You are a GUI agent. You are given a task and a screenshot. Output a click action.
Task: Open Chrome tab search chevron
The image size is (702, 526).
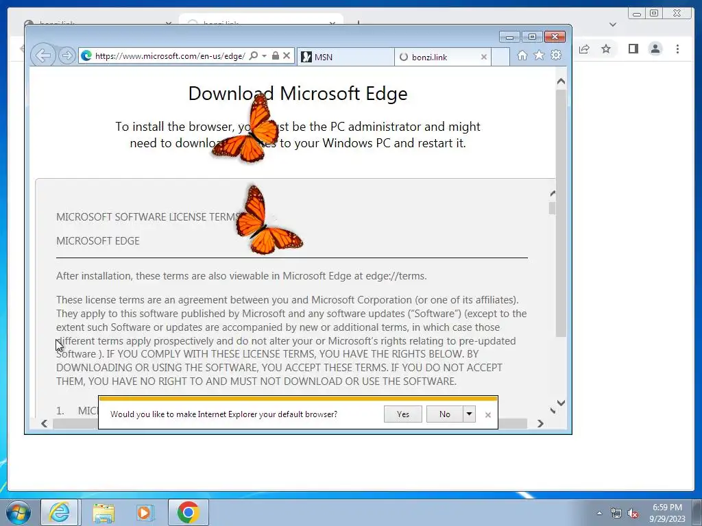point(613,25)
